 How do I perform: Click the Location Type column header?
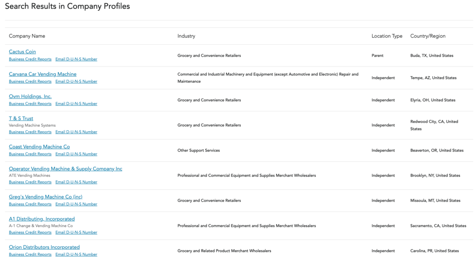pos(387,36)
